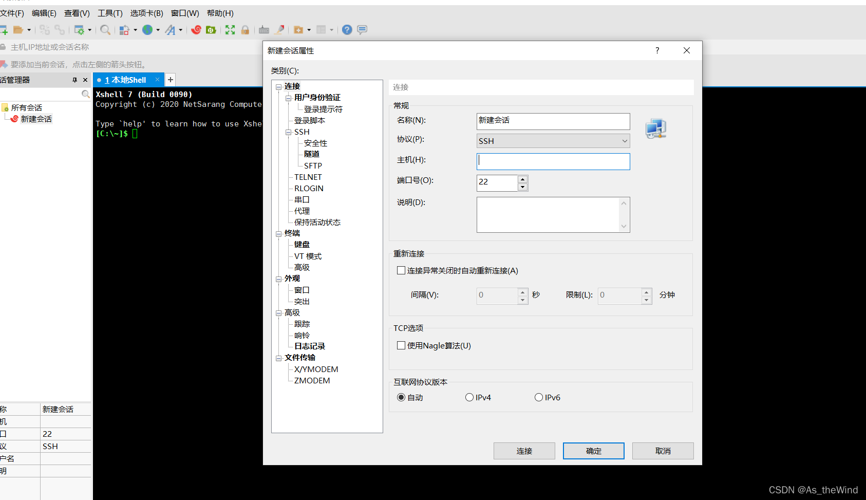Click the 连接 button in dialog
The width and height of the screenshot is (866, 500).
[524, 451]
